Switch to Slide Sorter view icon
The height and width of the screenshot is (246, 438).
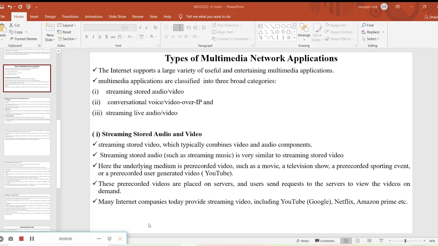pos(358,241)
